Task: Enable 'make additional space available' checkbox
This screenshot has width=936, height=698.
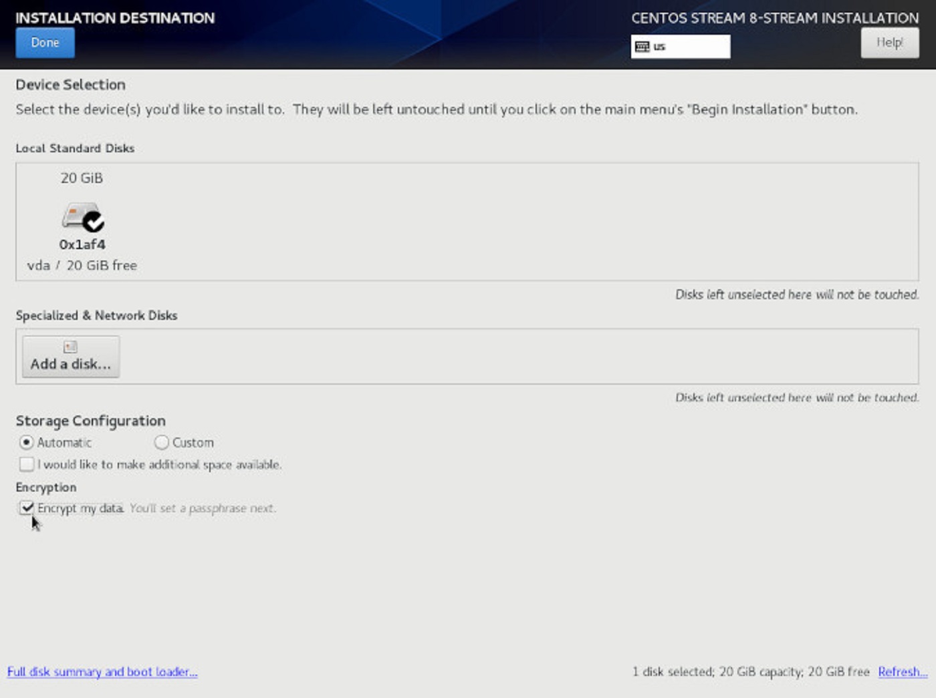Action: pyautogui.click(x=27, y=464)
